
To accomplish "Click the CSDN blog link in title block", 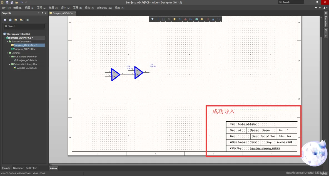I will (265, 148).
